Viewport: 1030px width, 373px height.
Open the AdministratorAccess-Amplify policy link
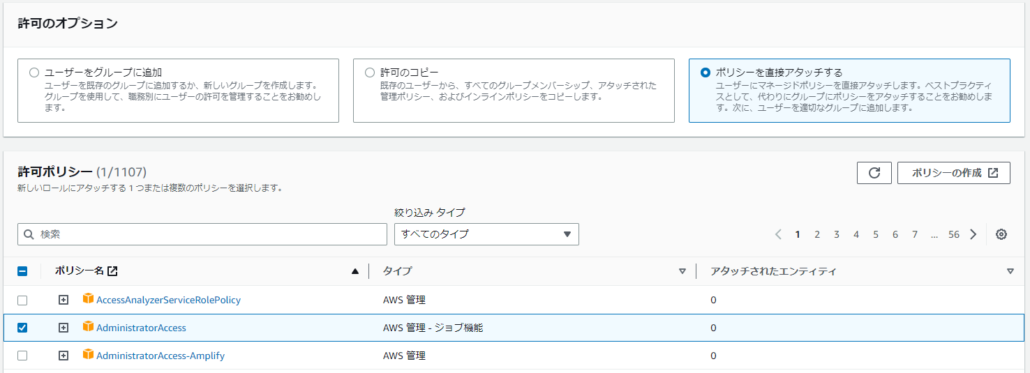pyautogui.click(x=161, y=356)
